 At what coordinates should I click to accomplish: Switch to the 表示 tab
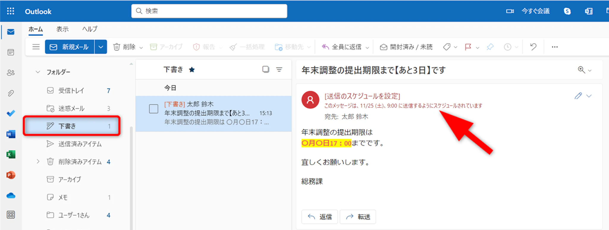[62, 29]
